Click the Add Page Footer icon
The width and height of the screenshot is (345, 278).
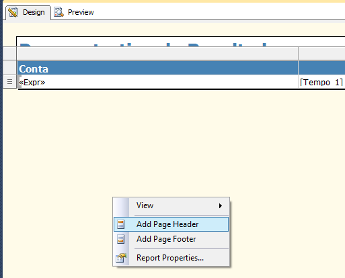[121, 239]
